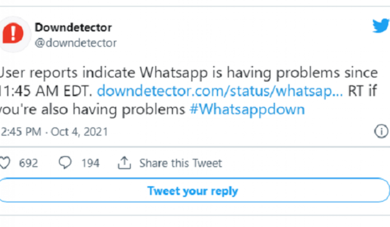Click the 11:45 AM EDT text
This screenshot has width=390, height=227.
coord(46,91)
